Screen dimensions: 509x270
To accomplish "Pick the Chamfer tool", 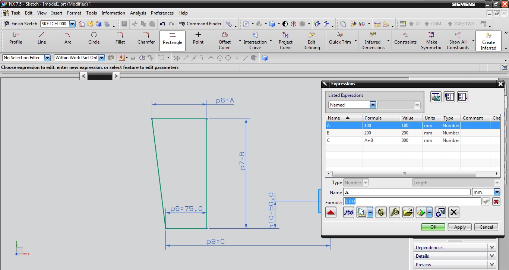I will tap(146, 38).
